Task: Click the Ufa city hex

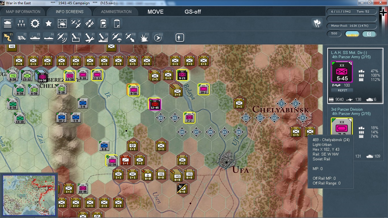Action: [226, 162]
